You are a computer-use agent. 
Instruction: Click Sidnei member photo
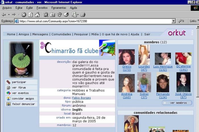[144, 82]
